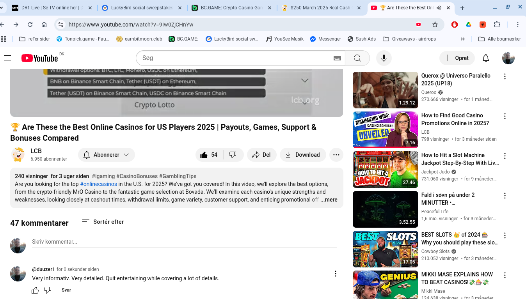The image size is (526, 299).
Task: Open #onlinecasinos hashtag link
Action: tap(98, 184)
